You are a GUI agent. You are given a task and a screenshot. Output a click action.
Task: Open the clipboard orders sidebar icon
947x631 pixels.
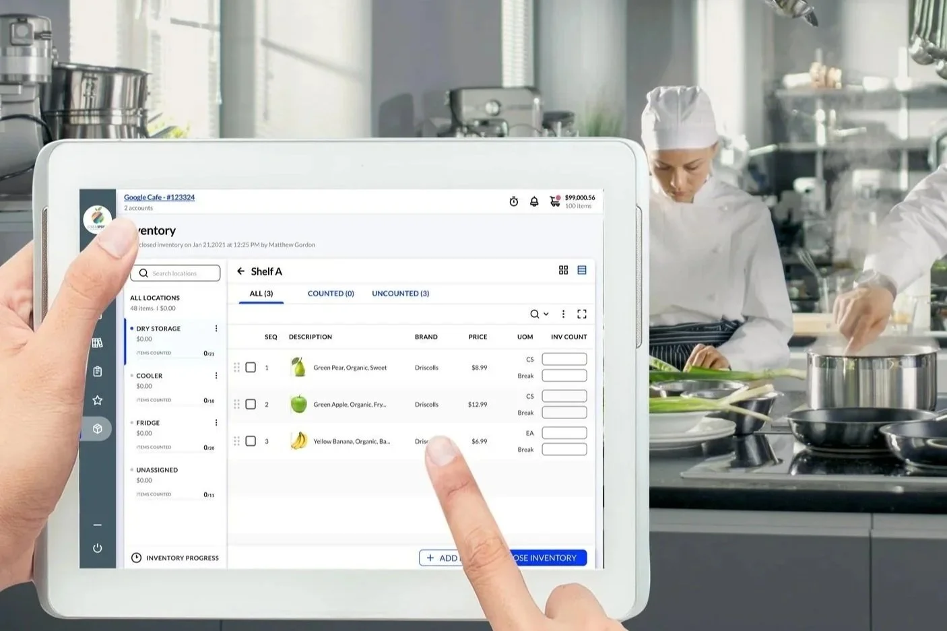point(98,371)
